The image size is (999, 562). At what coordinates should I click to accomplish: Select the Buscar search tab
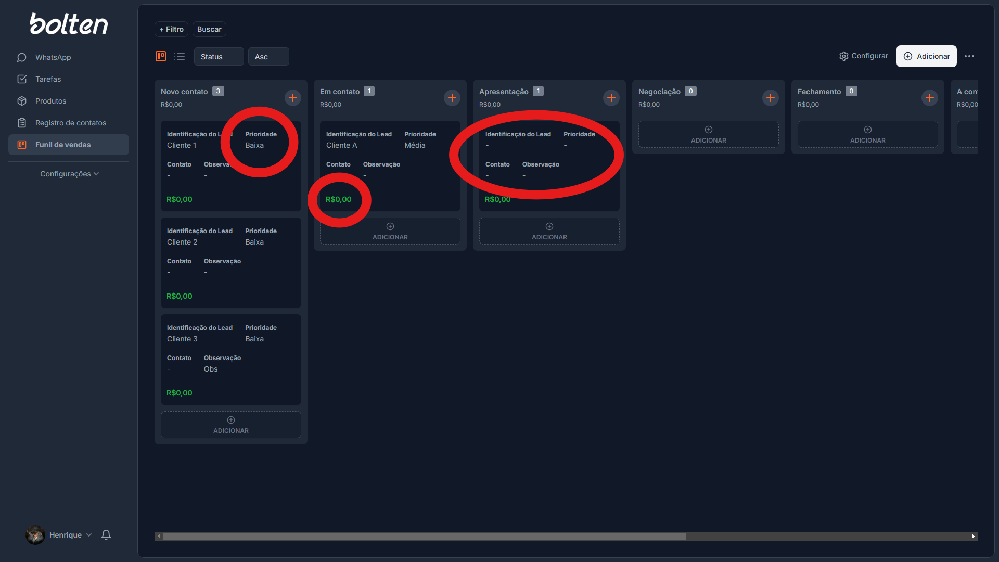209,29
